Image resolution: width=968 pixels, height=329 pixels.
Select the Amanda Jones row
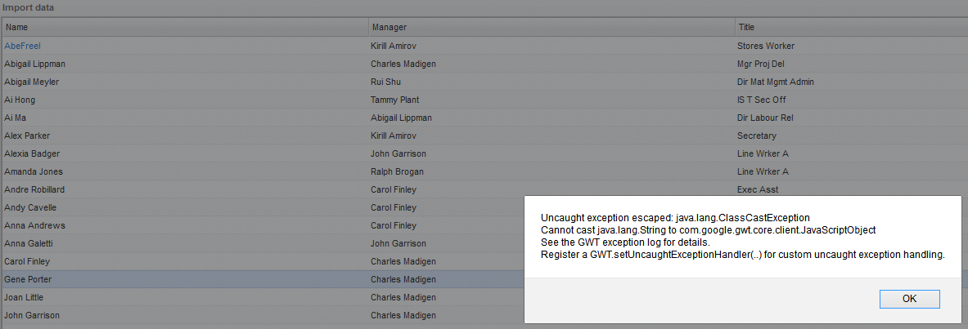click(x=34, y=171)
